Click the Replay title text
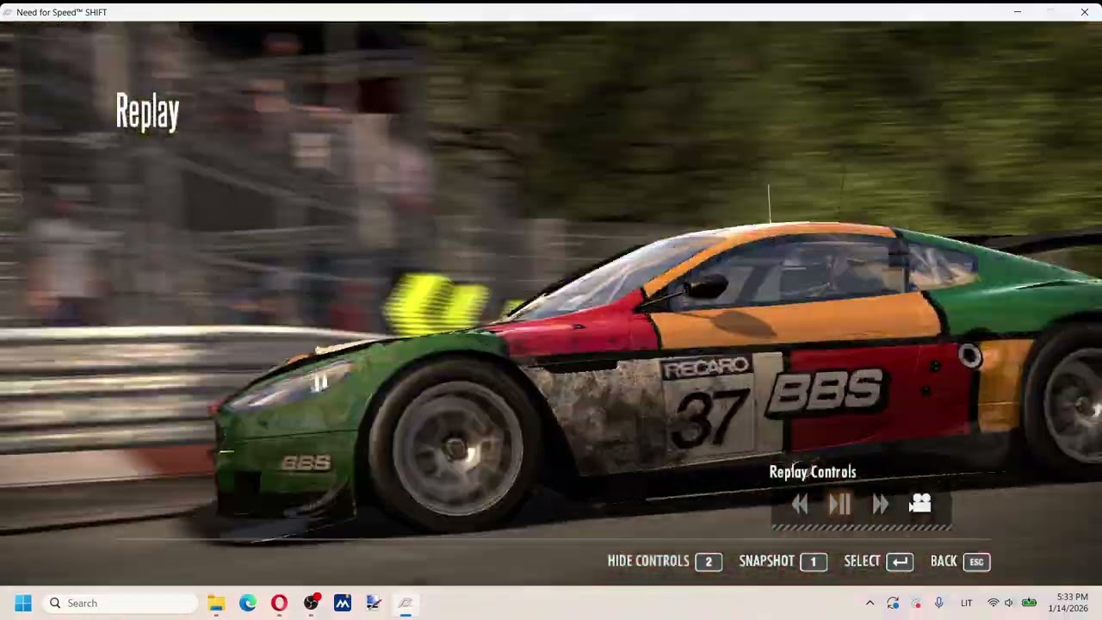This screenshot has width=1102, height=620. pyautogui.click(x=147, y=112)
